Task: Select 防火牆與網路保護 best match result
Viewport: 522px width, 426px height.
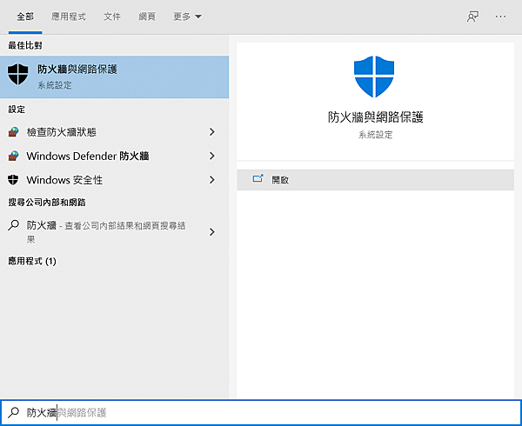Action: tap(114, 77)
